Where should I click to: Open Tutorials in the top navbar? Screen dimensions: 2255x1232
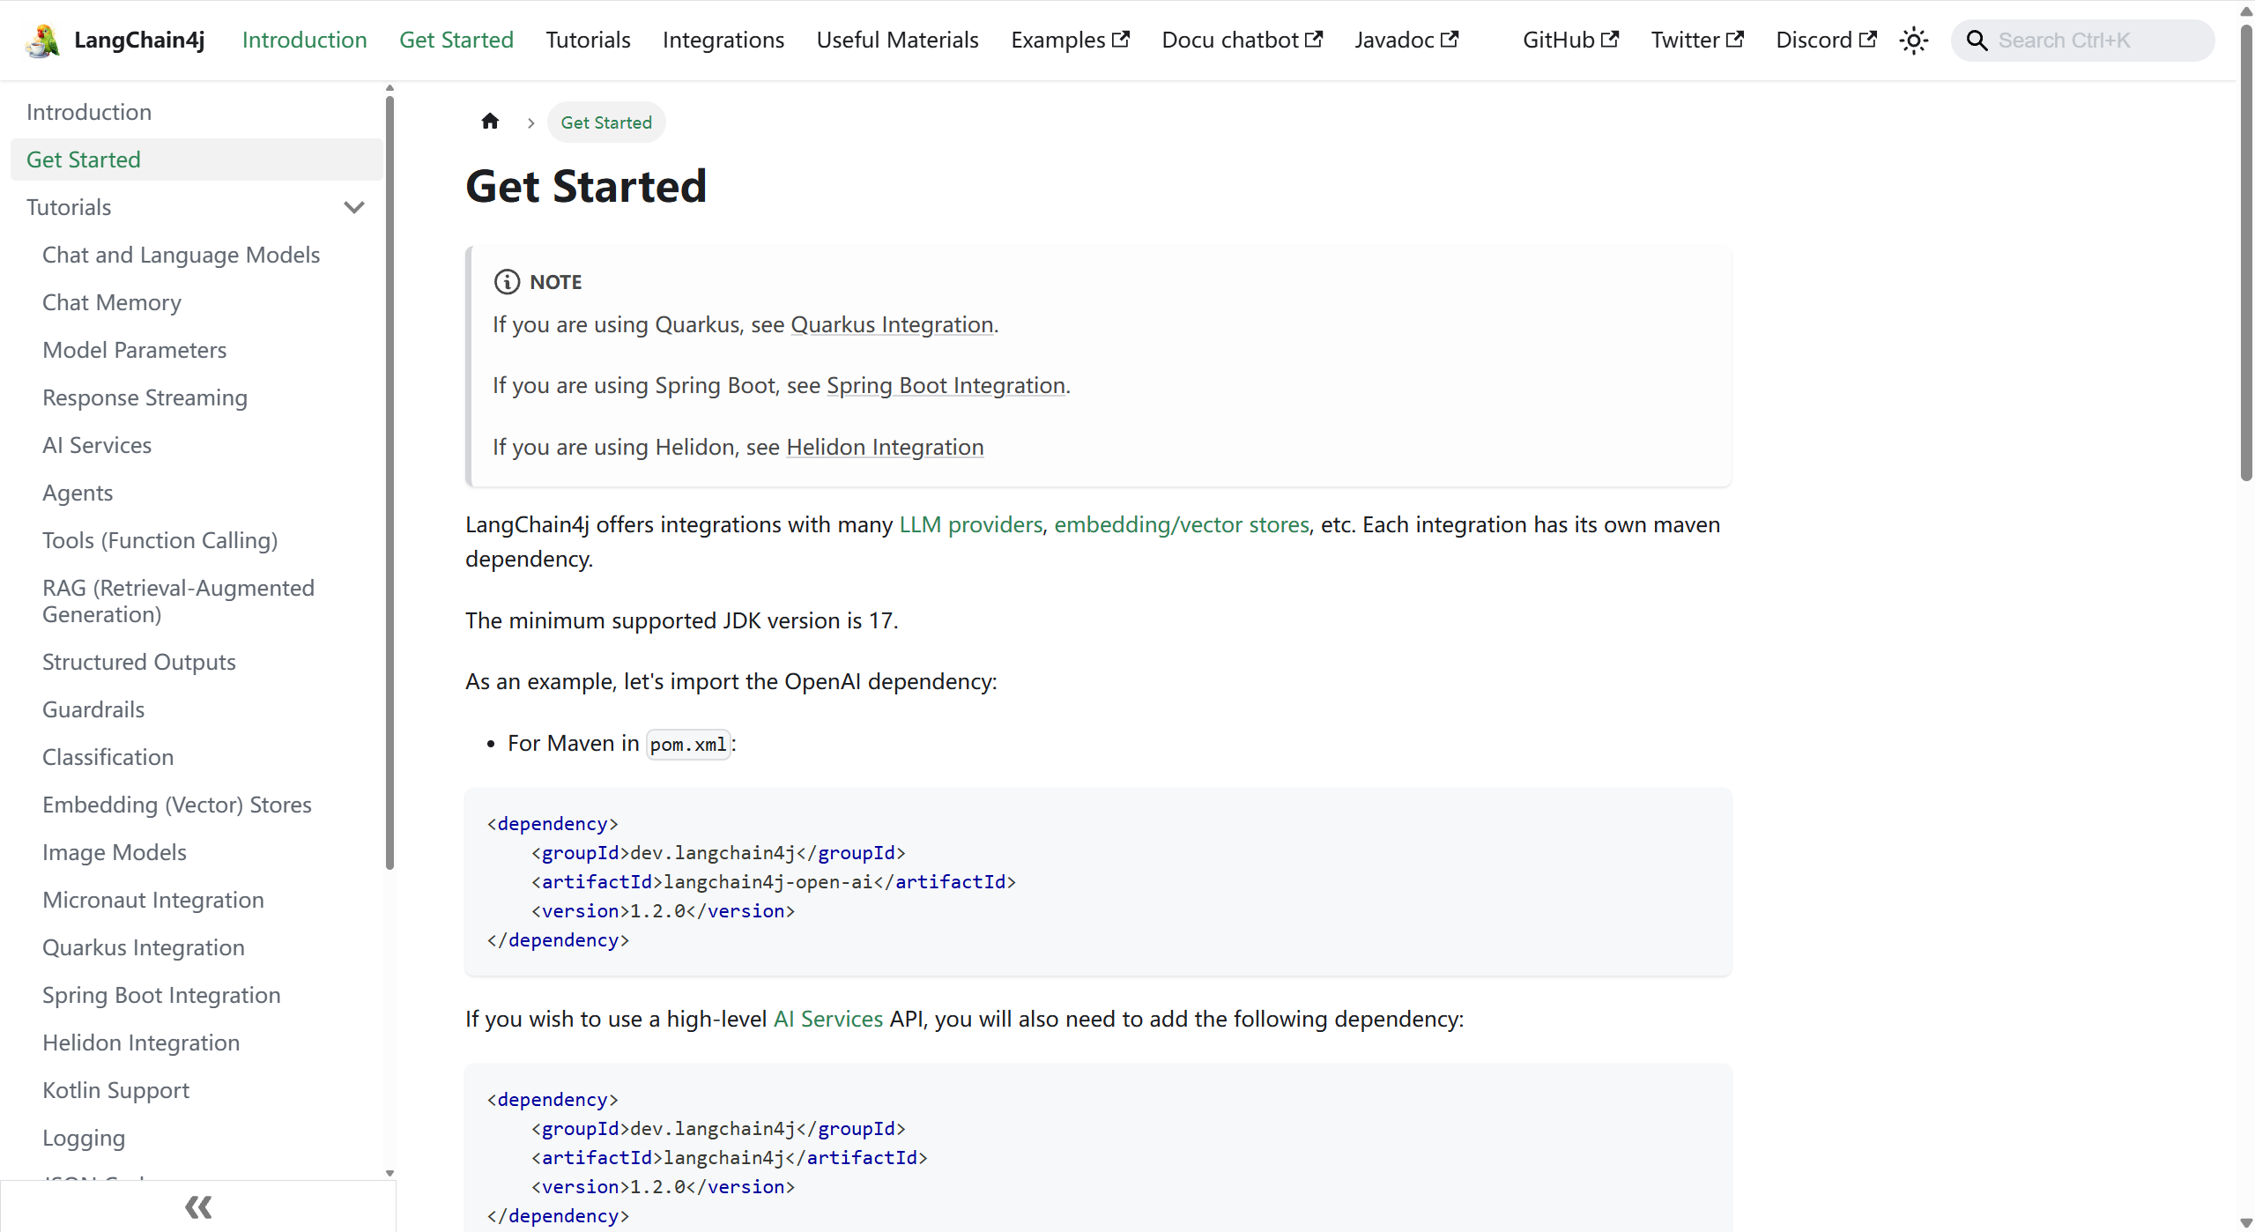point(588,41)
